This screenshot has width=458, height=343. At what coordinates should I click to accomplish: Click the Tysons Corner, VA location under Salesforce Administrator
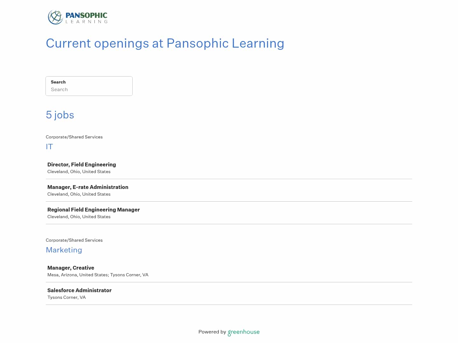click(66, 297)
